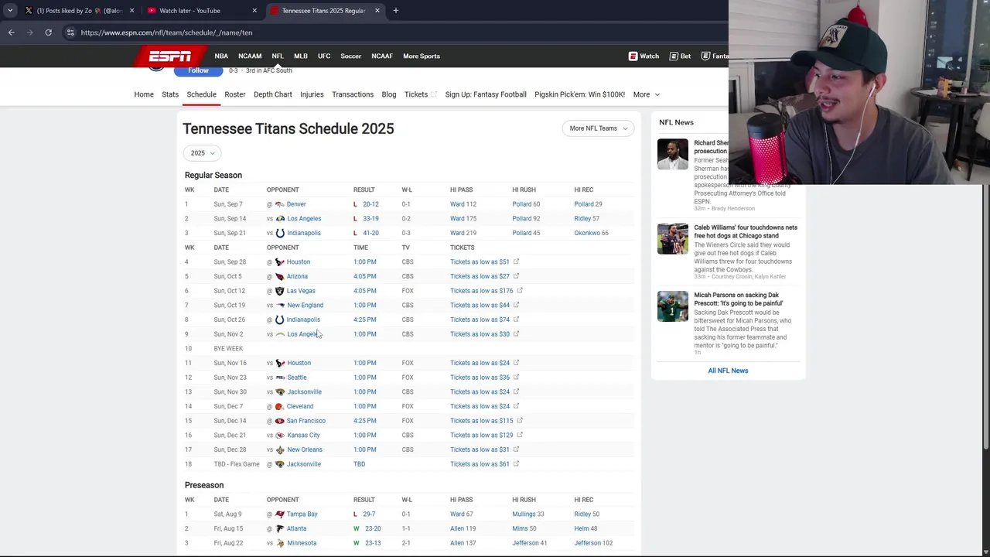Close the Tennessee Titans tab
This screenshot has height=557, width=990.
tap(377, 11)
